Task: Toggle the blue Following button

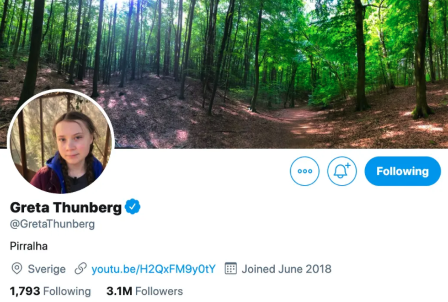Action: pos(402,171)
